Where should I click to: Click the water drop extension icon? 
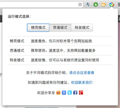88,4
